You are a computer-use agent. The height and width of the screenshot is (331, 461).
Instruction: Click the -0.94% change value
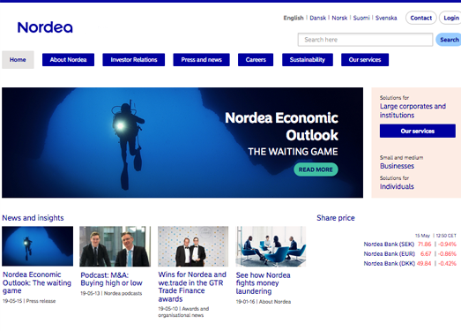click(447, 244)
